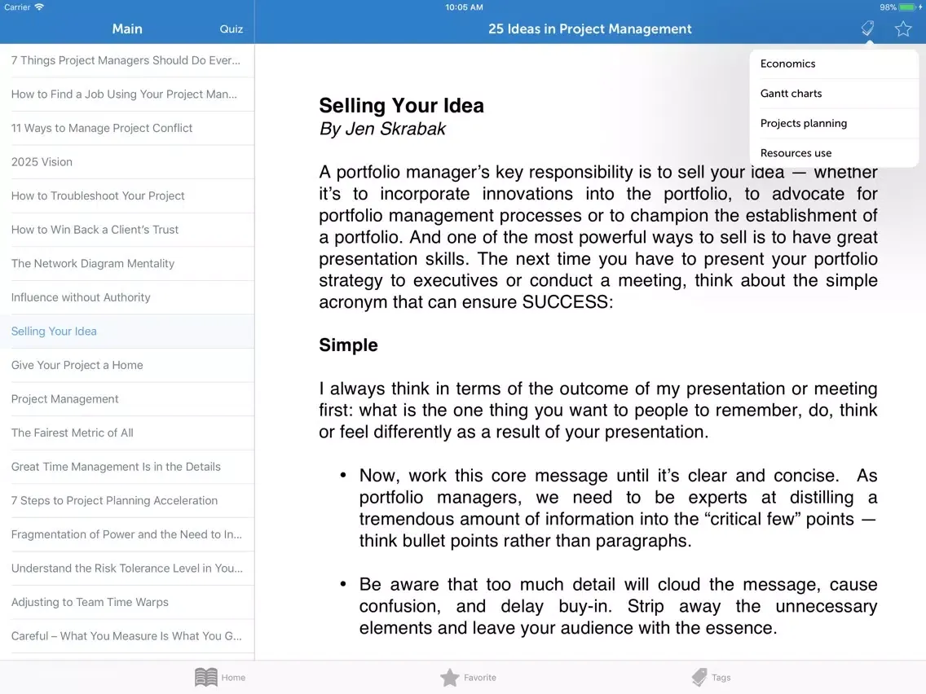Open 'Understand the Risk Tolerance Level in You...'
This screenshot has width=926, height=694.
[127, 569]
